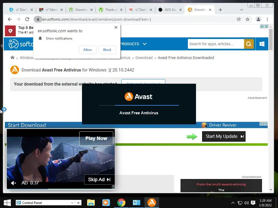The height and width of the screenshot is (208, 278).
Task: Click the page scroll down arrow
Action: click(271, 190)
